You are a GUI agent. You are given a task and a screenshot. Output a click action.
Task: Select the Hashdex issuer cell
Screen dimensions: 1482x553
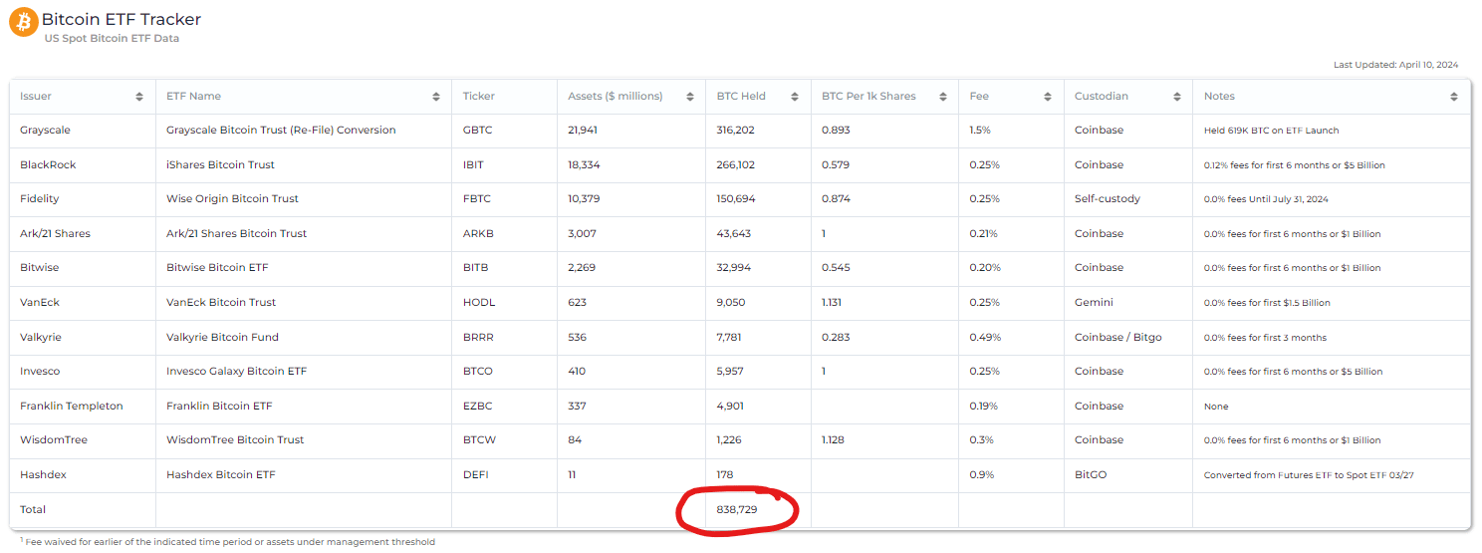(x=43, y=474)
